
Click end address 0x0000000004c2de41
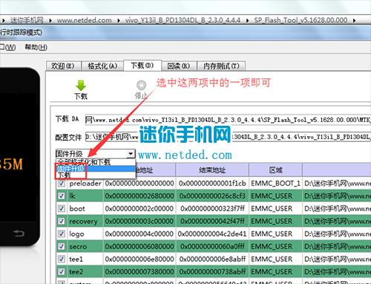(x=212, y=234)
